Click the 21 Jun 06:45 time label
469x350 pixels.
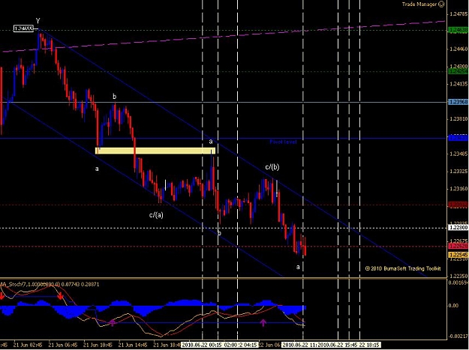click(x=63, y=345)
